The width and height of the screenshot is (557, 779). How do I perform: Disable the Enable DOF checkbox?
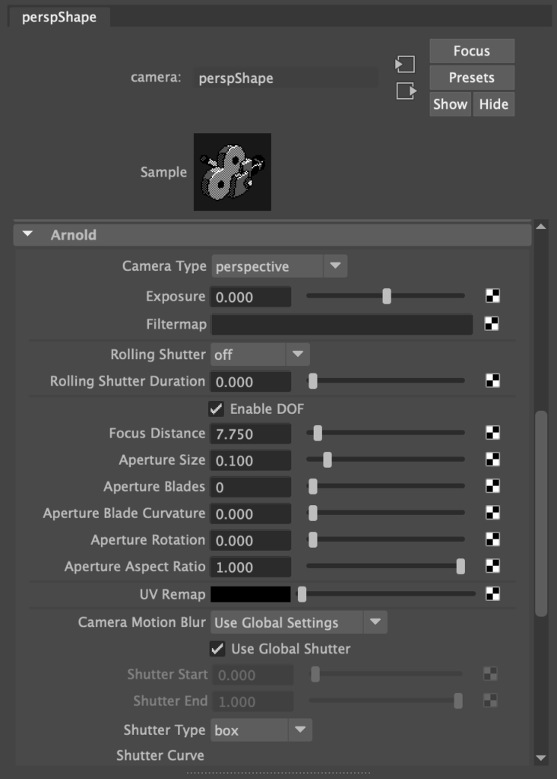pyautogui.click(x=217, y=409)
